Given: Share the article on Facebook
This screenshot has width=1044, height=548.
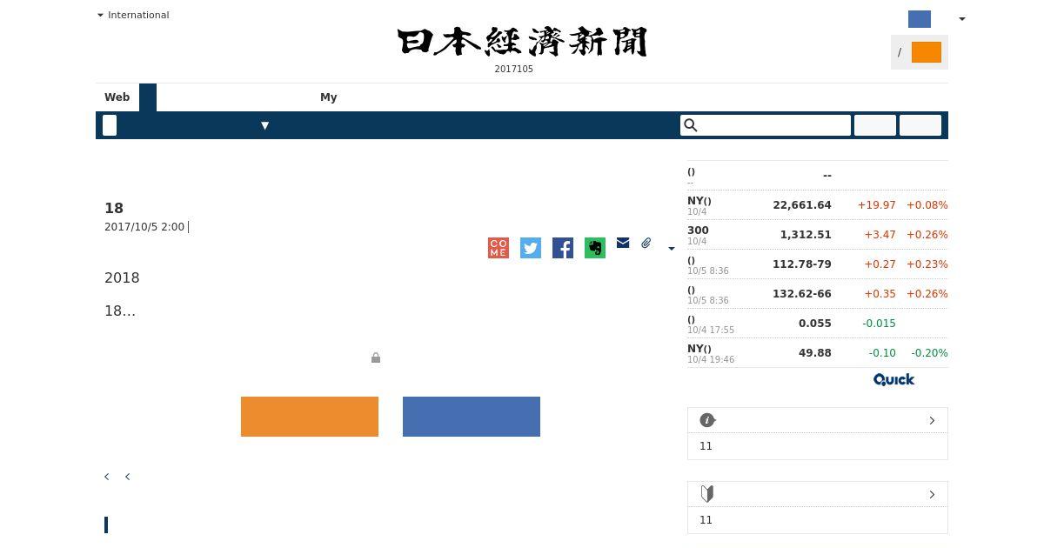Looking at the screenshot, I should [x=563, y=248].
